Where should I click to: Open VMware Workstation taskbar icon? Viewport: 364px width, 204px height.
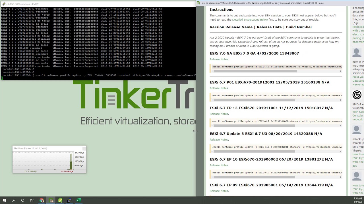60,200
